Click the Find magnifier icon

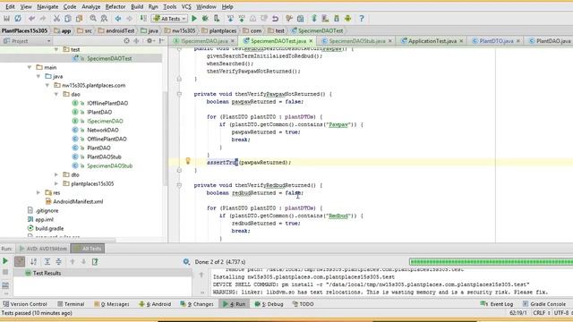click(x=93, y=18)
